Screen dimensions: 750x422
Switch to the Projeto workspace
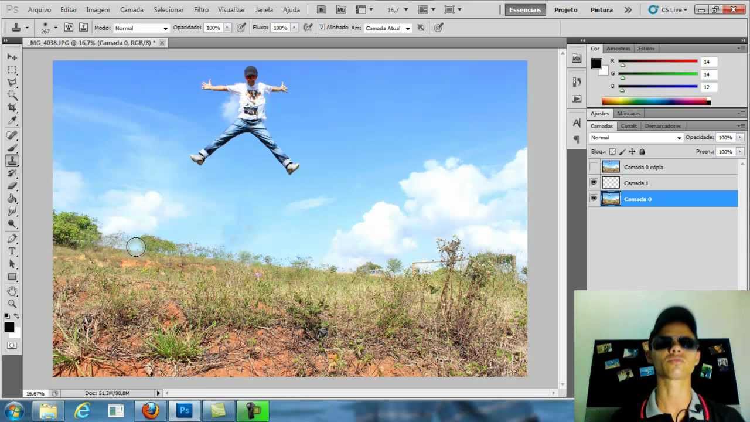pyautogui.click(x=565, y=10)
